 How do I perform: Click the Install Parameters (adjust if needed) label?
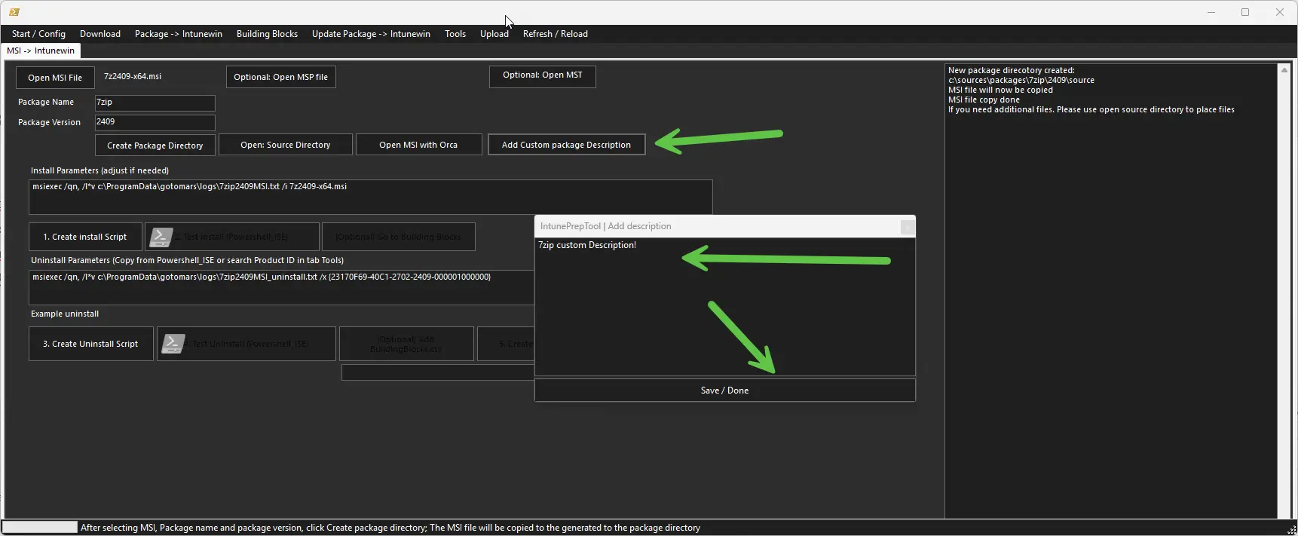pos(99,170)
